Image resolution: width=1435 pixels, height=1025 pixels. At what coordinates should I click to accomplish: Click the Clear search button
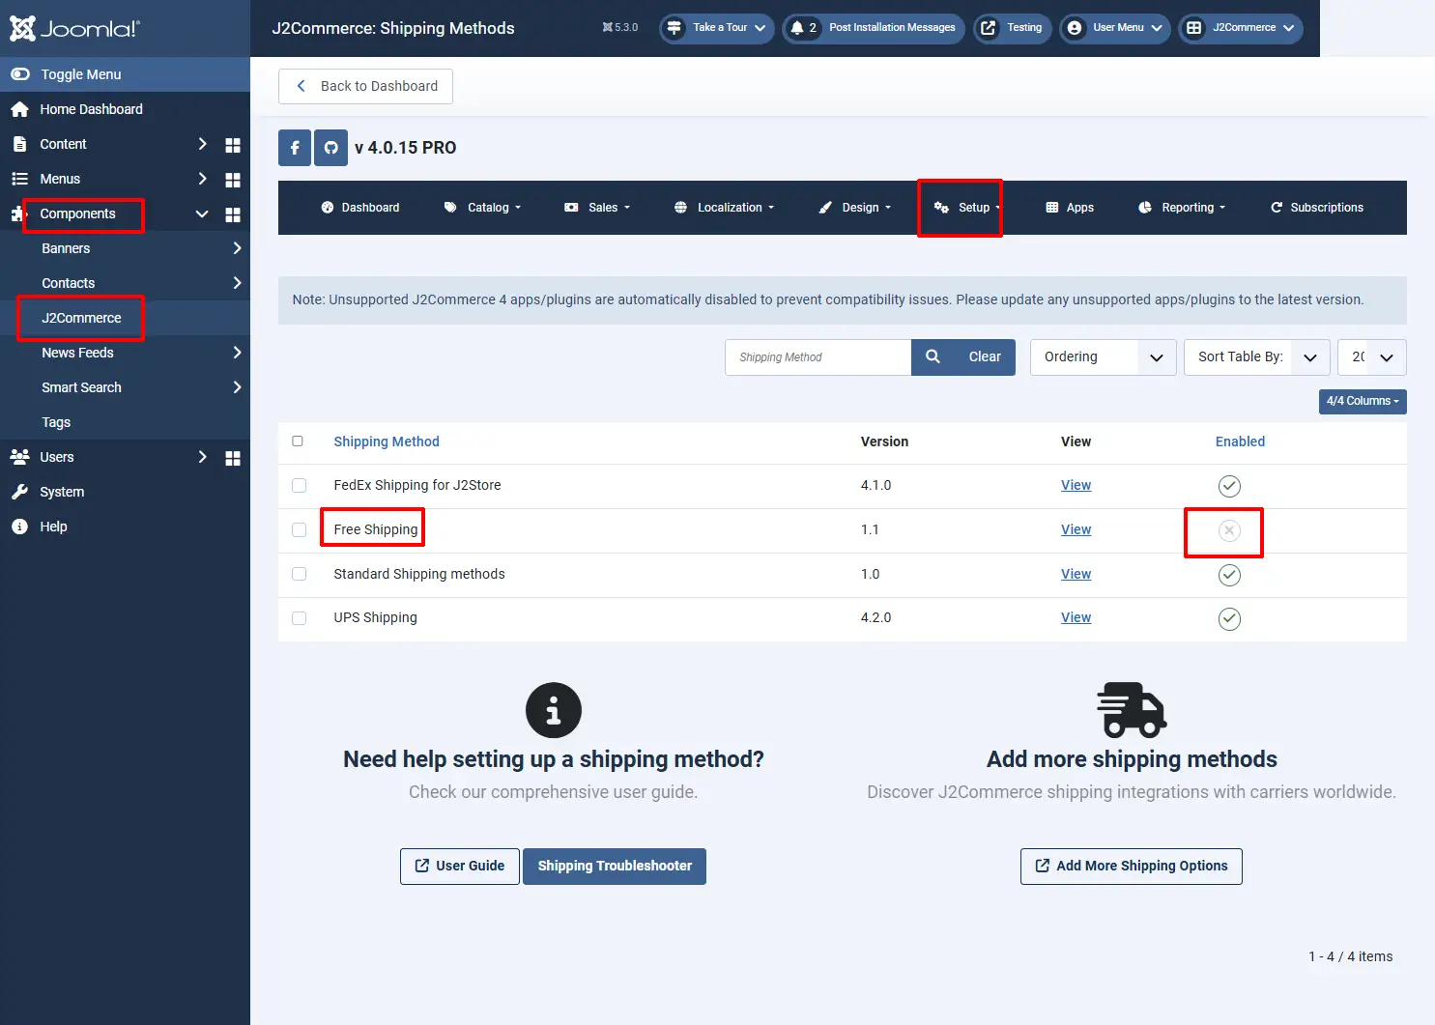[985, 356]
